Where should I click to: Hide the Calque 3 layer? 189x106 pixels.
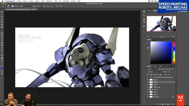pos(148,95)
